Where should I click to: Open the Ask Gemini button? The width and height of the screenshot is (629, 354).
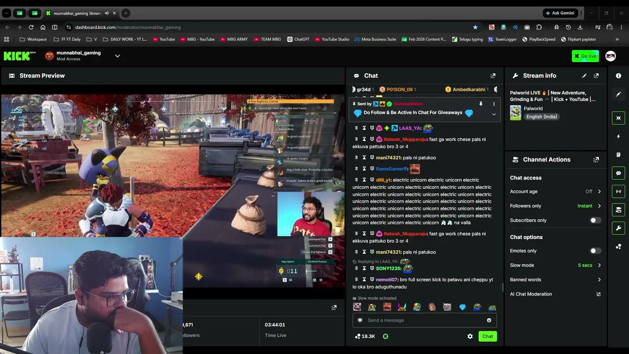(x=560, y=13)
